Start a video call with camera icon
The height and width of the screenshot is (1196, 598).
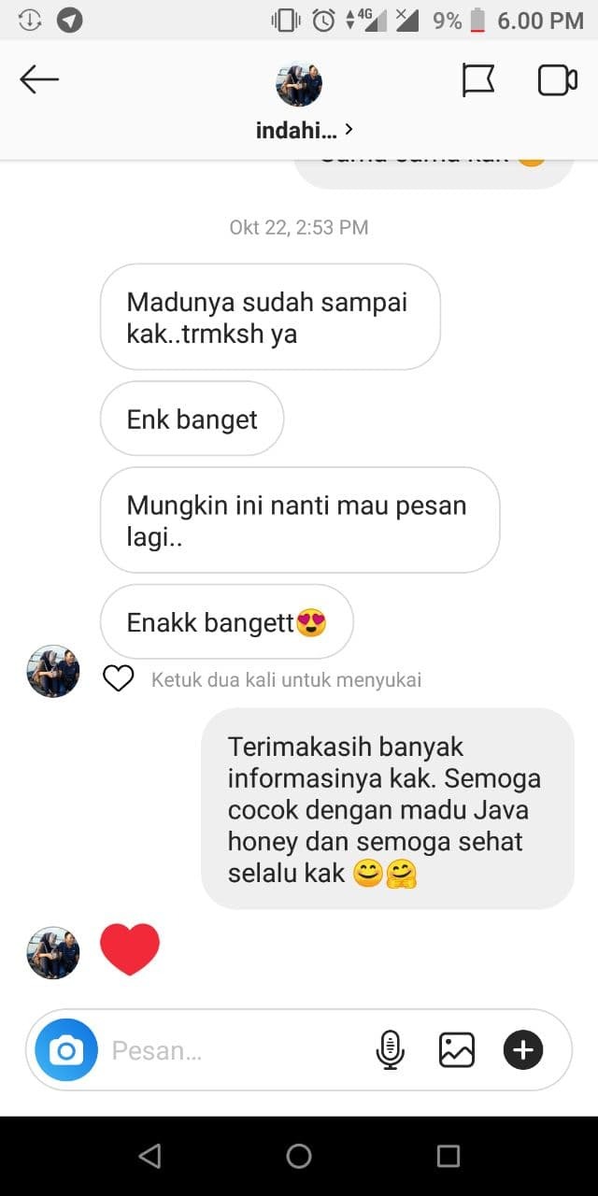click(x=558, y=80)
